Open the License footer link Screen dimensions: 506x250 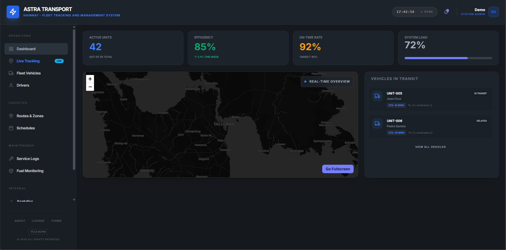(38, 221)
